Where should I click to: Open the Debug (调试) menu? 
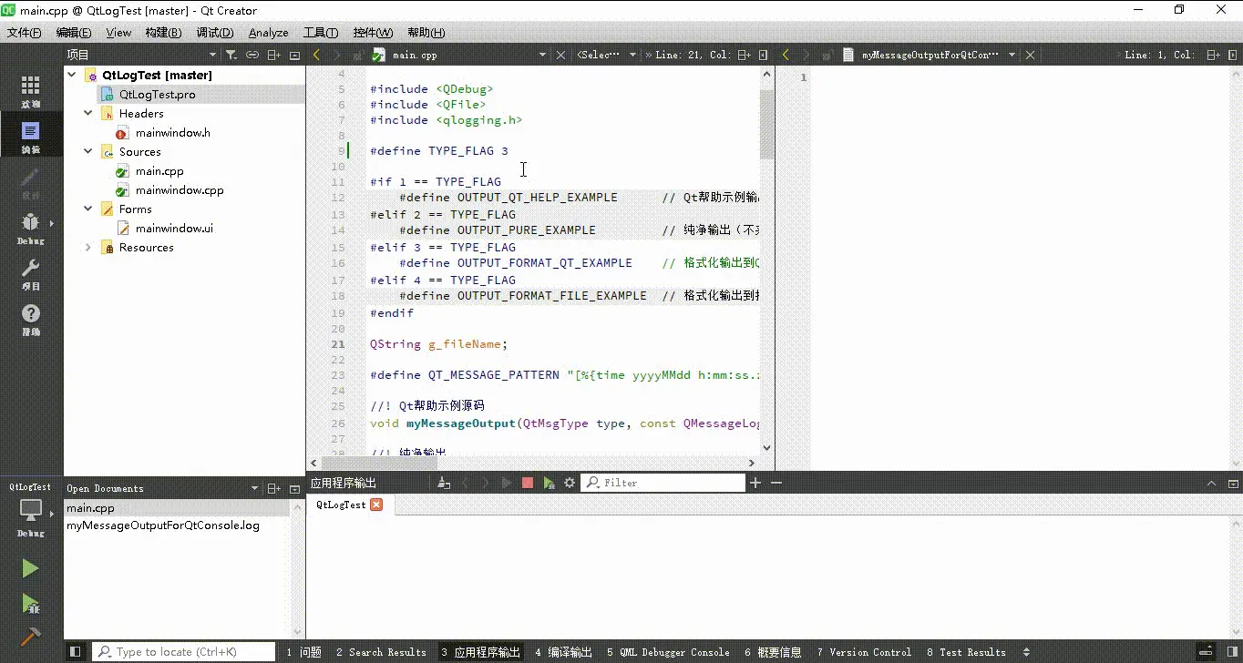pyautogui.click(x=215, y=32)
